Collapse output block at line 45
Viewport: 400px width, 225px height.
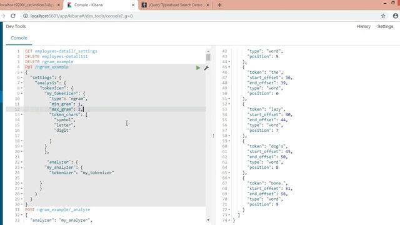(229, 67)
